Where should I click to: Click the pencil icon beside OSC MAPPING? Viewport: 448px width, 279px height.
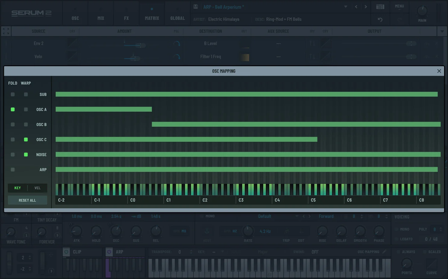(x=384, y=252)
